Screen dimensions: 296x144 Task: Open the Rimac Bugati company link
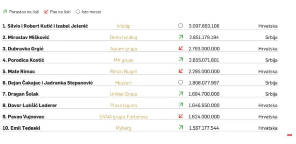tap(123, 71)
